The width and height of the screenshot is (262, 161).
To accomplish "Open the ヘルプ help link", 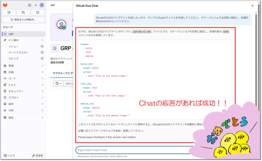I will click(9, 156).
